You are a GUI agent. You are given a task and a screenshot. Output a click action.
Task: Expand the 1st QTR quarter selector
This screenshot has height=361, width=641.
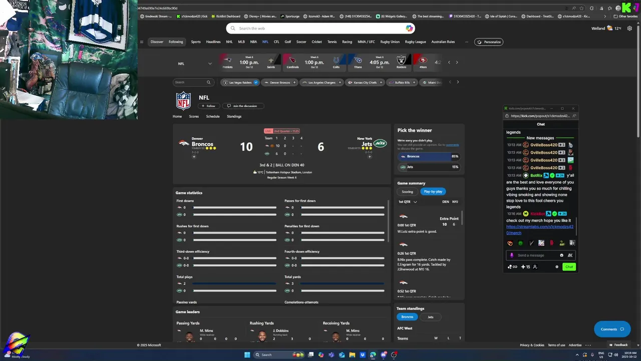[x=408, y=202]
